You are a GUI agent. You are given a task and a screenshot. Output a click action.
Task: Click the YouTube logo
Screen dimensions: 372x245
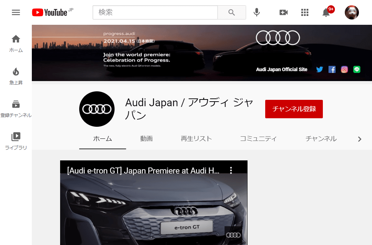tap(50, 12)
